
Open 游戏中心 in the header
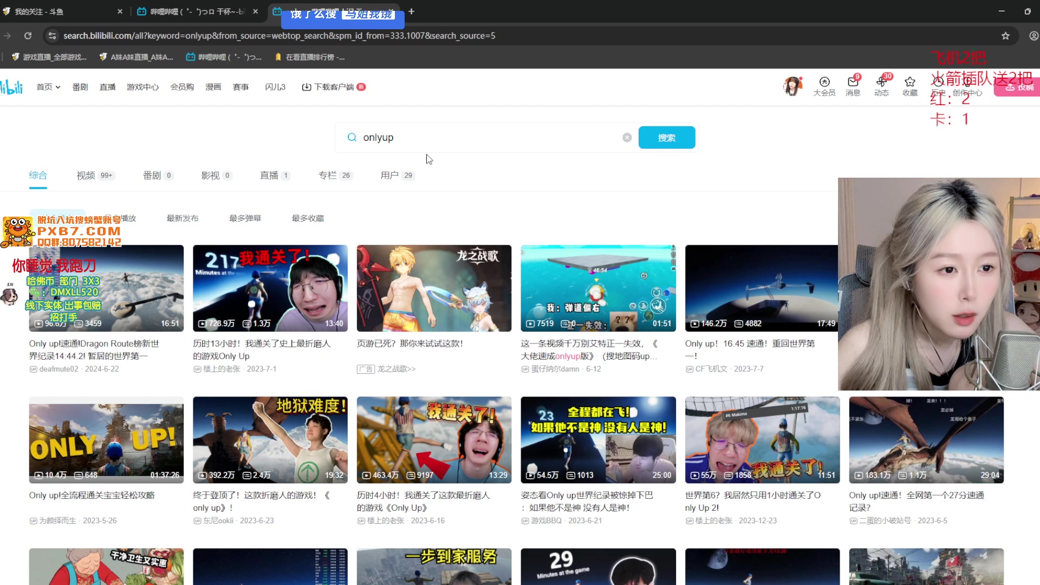(x=143, y=87)
